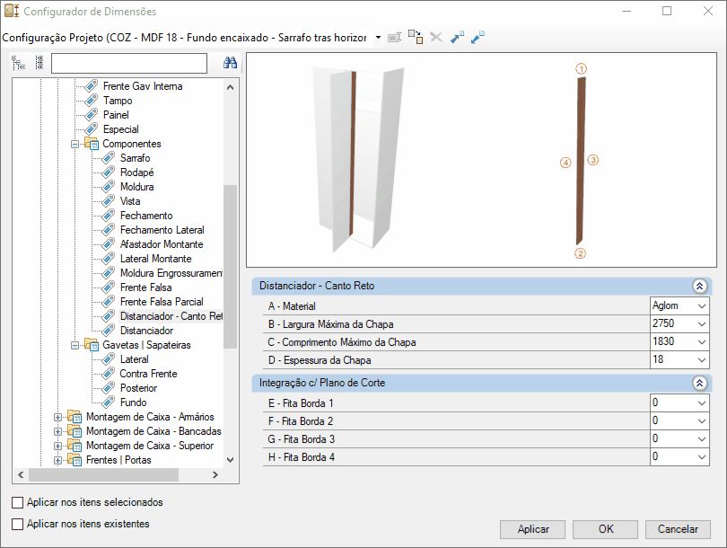Screen dimensions: 727x548
Task: Expand Montagem de Caixa - Armários node
Action: (57, 417)
